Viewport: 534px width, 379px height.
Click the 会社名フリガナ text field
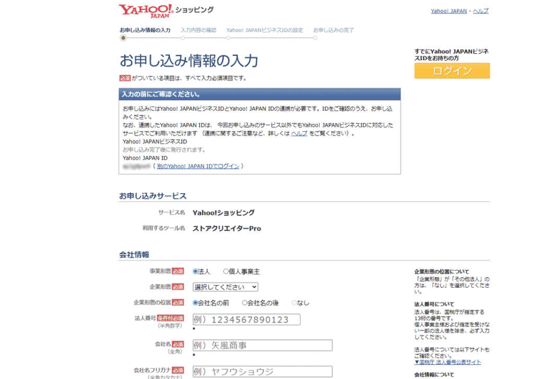pyautogui.click(x=262, y=371)
